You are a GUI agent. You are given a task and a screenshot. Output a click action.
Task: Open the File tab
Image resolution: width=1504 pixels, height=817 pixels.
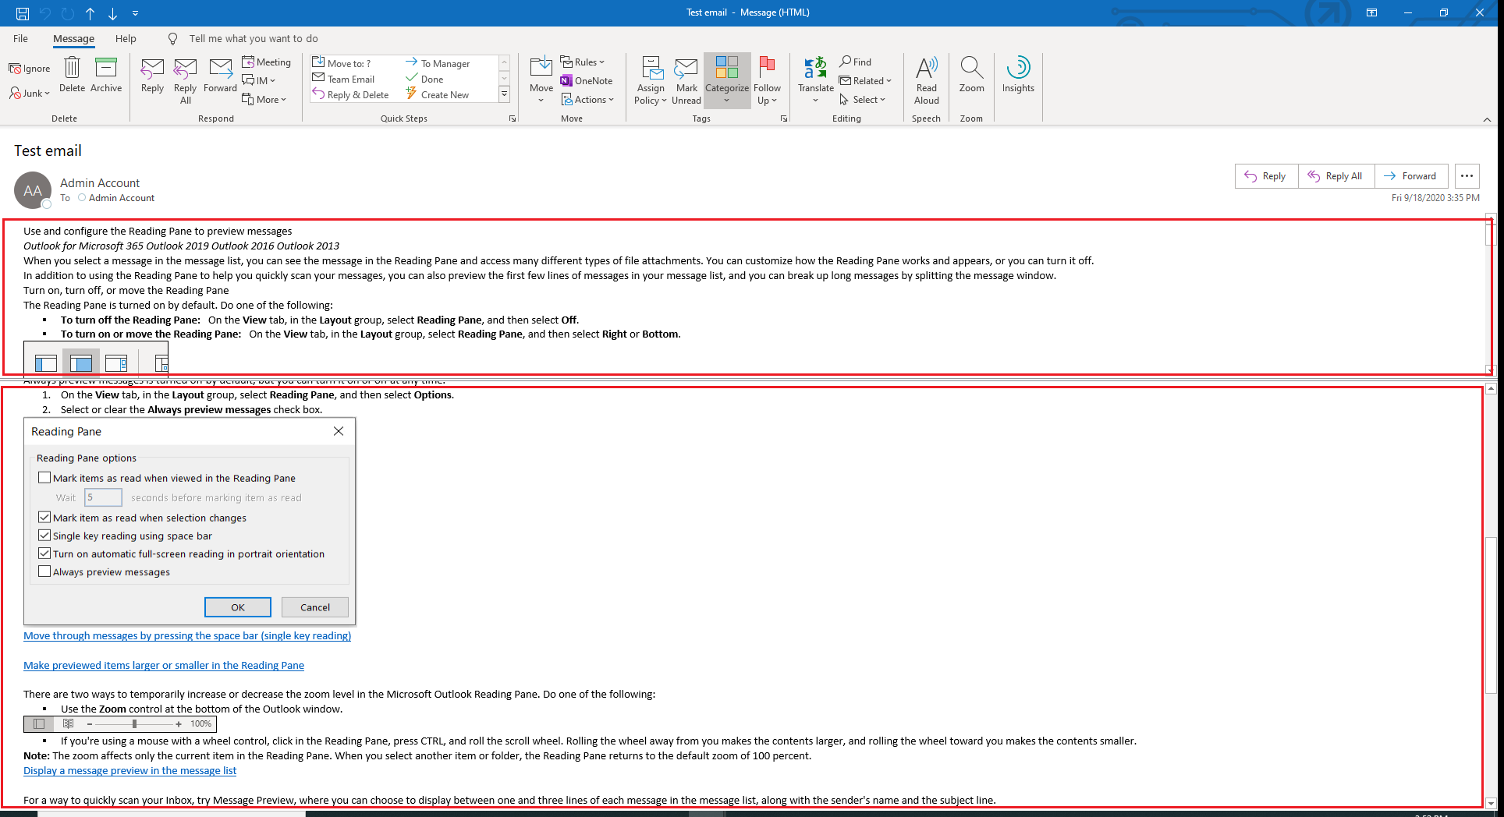20,38
